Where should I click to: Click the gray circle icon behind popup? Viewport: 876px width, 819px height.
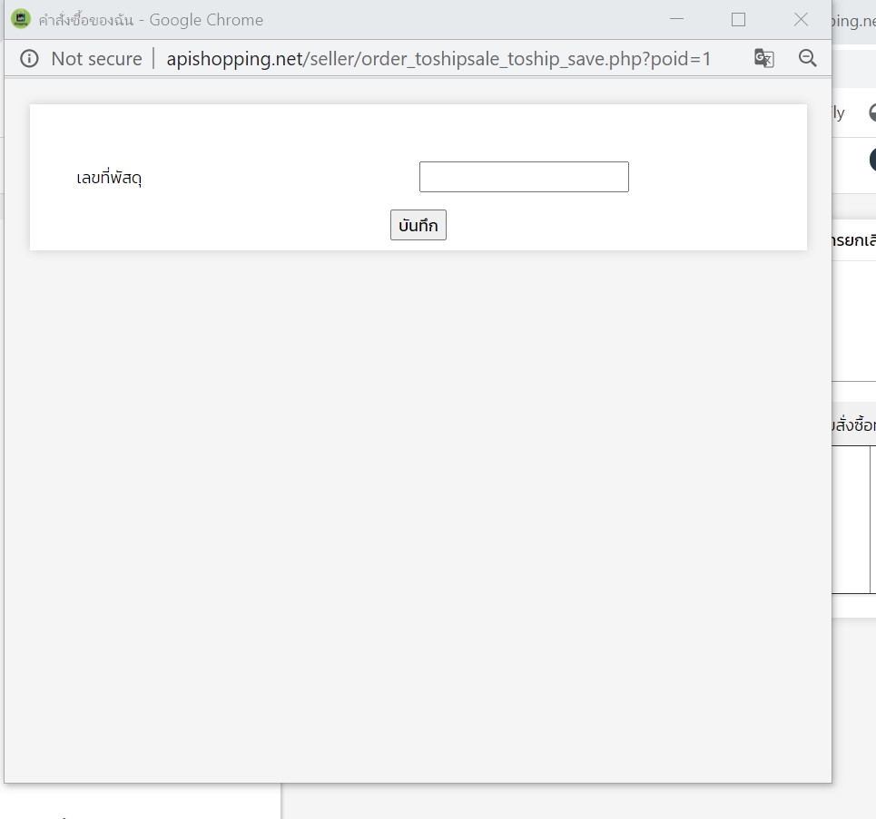coord(872,112)
